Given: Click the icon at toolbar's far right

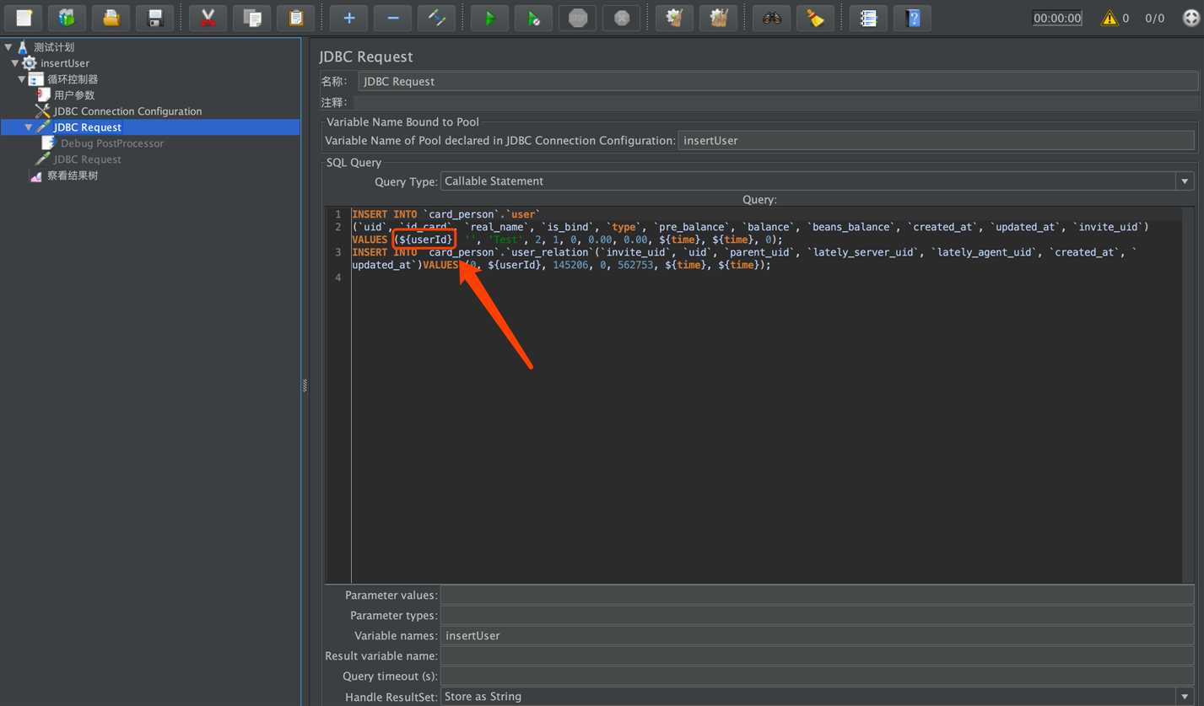Looking at the screenshot, I should tap(1191, 18).
